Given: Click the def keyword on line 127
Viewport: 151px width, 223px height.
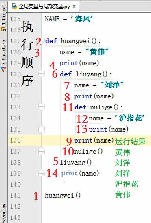Looking at the screenshot, I should [x=51, y=41].
